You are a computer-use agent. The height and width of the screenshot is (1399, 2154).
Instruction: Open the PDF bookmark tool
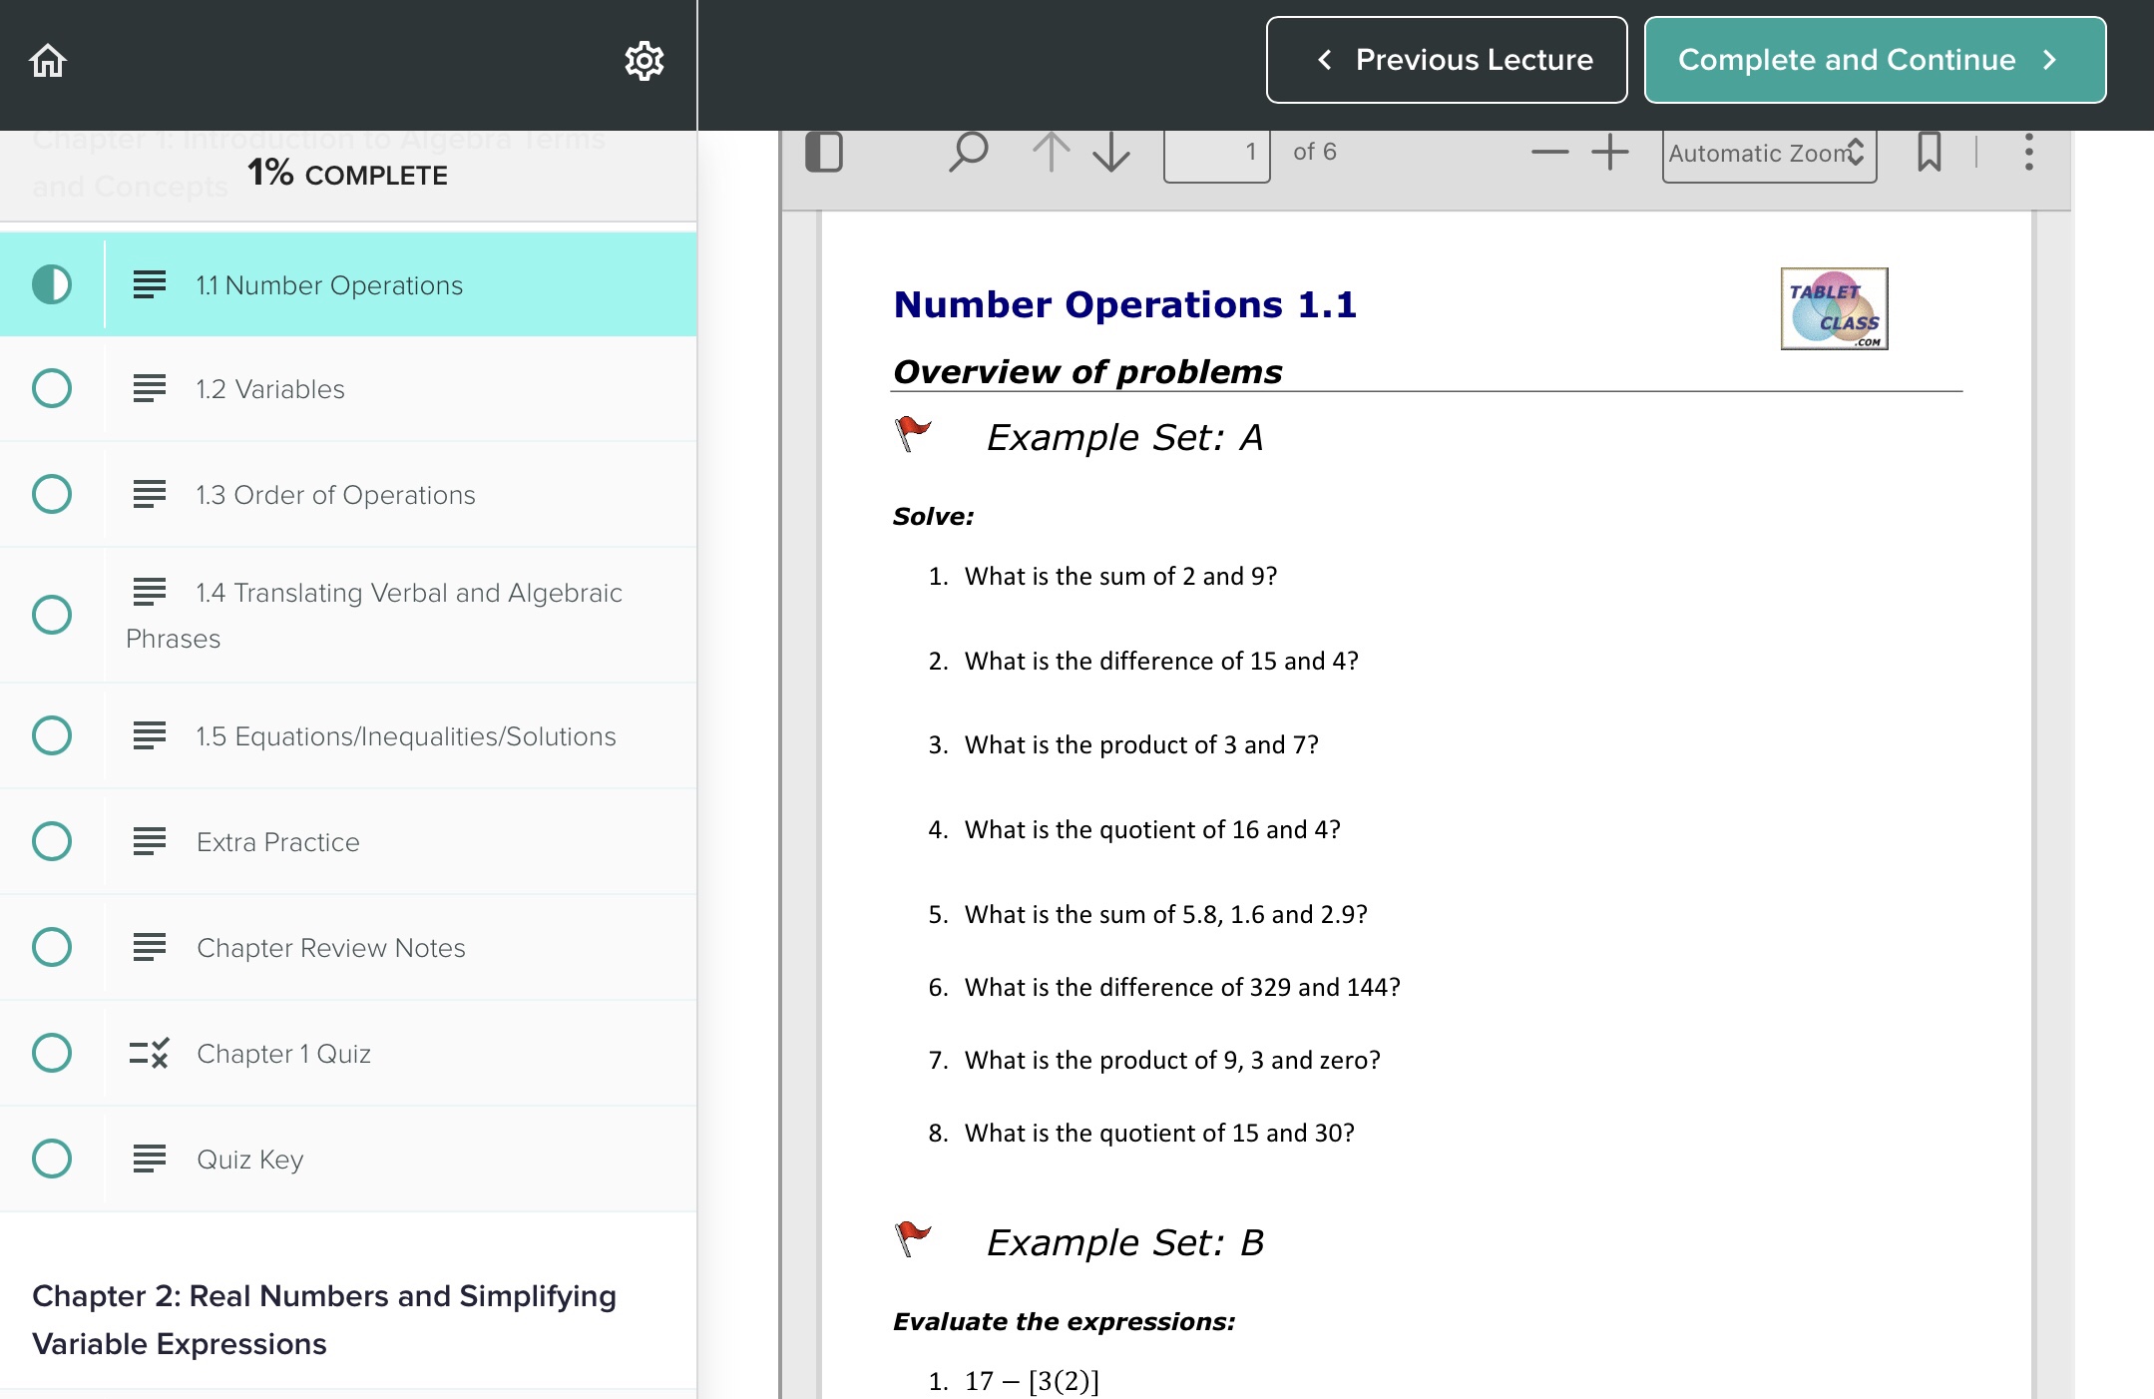(x=1929, y=152)
